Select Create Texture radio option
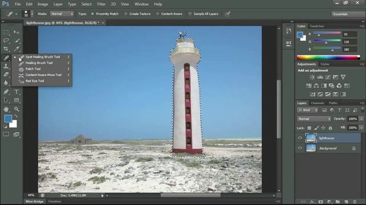Image resolution: width=366 pixels, height=205 pixels. coord(126,14)
